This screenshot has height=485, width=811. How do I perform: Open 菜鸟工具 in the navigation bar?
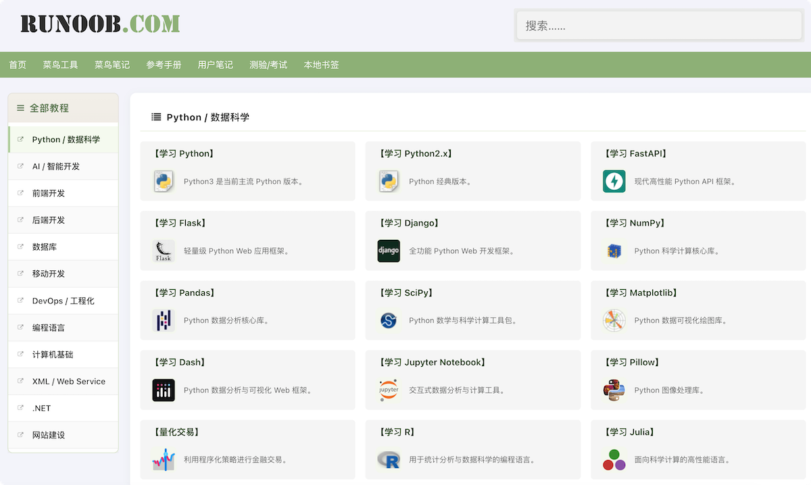(x=60, y=65)
